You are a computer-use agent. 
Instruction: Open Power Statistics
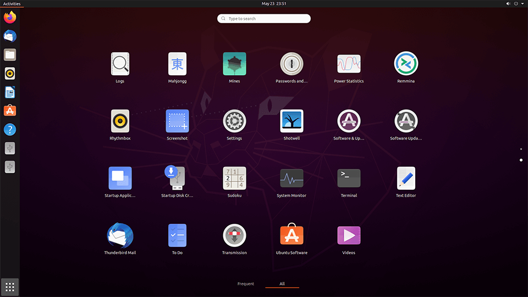(x=349, y=64)
